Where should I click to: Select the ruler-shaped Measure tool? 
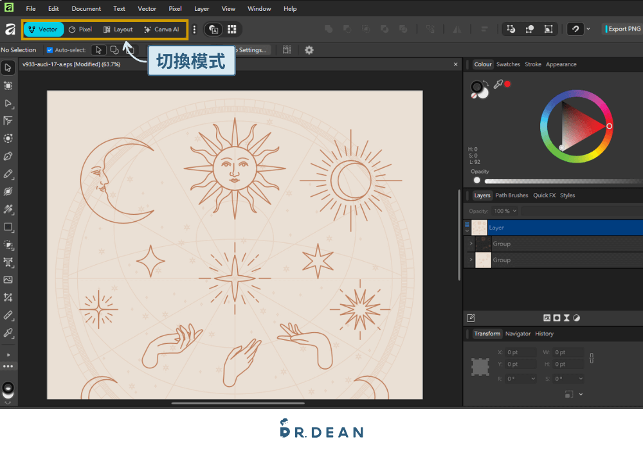coord(8,315)
